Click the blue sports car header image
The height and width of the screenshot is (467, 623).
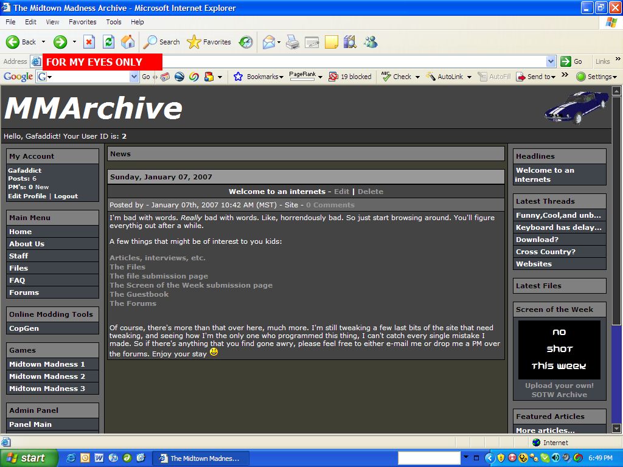click(576, 107)
